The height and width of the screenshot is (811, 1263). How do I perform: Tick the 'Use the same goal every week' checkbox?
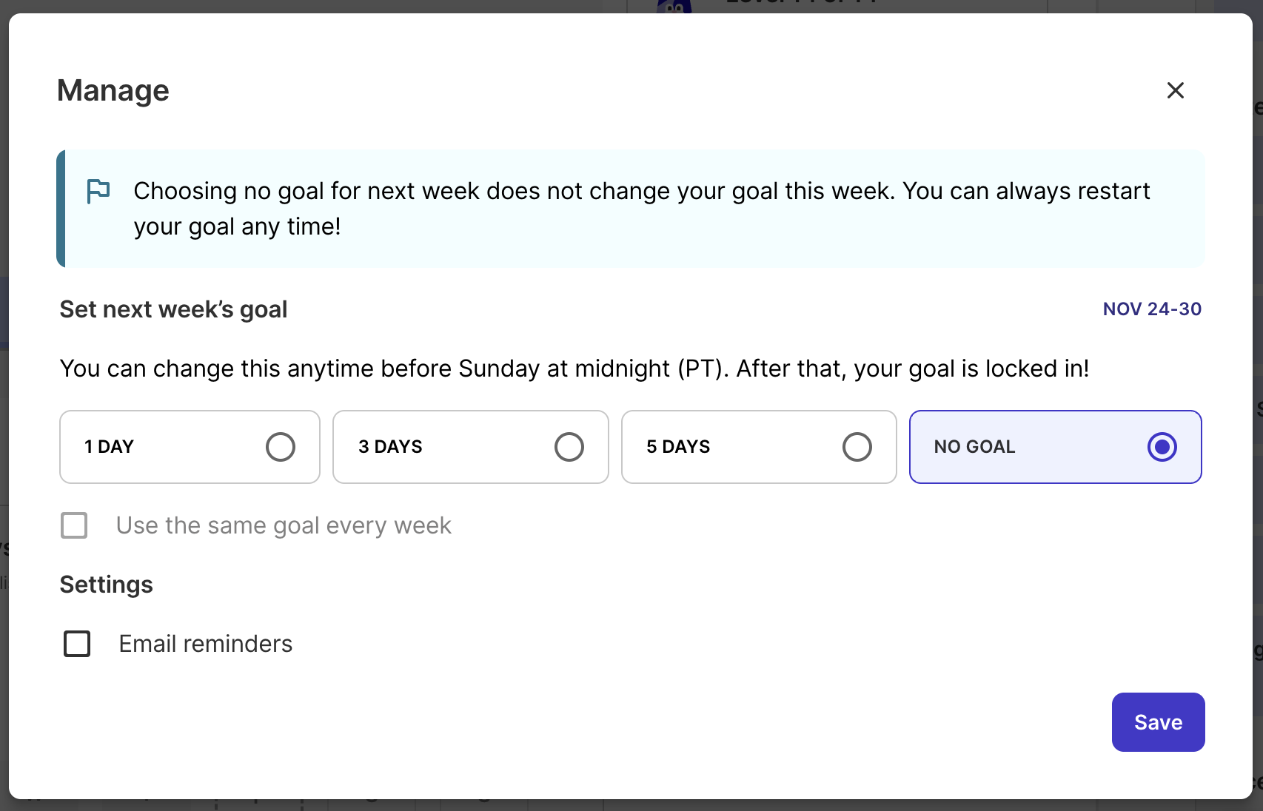coord(74,525)
